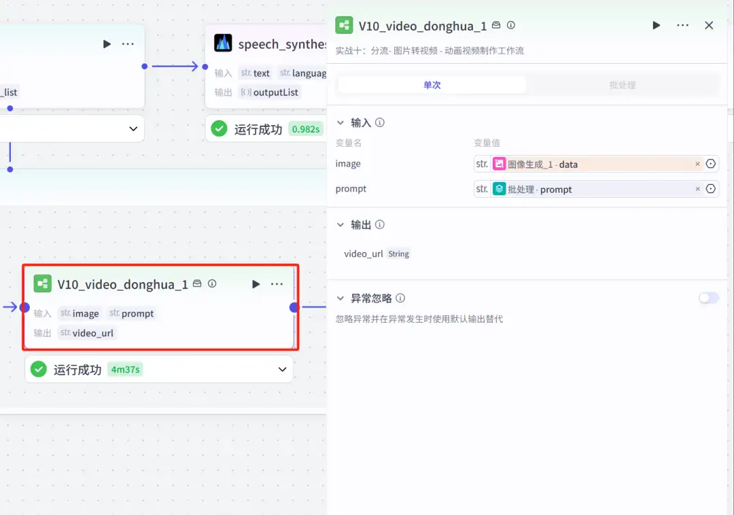
Task: Click the info icon on canvas node title
Action: click(x=212, y=283)
